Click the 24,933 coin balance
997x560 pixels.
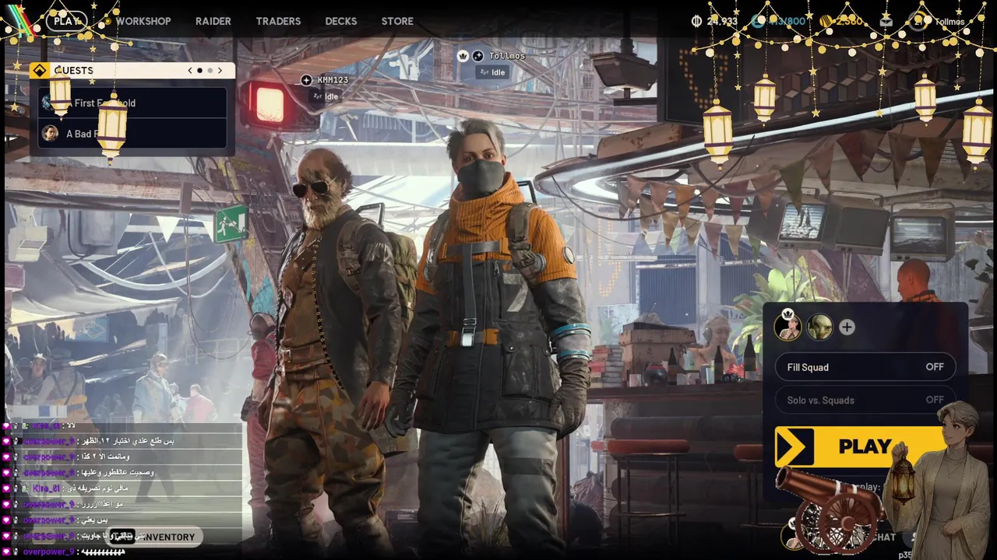pos(722,21)
